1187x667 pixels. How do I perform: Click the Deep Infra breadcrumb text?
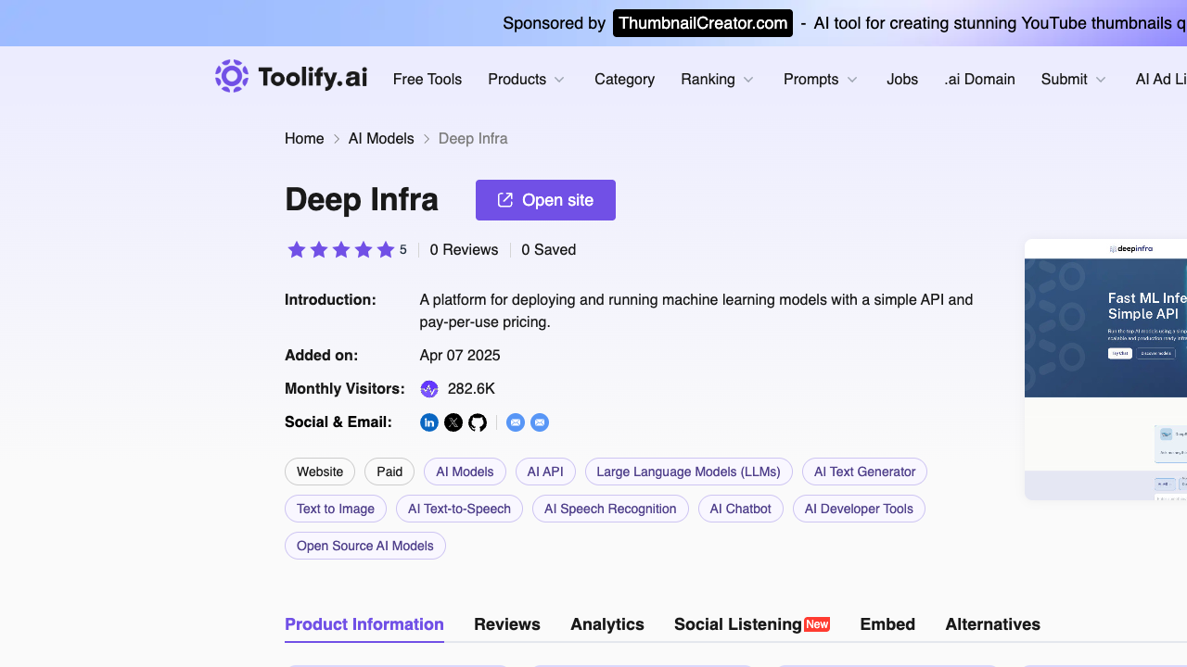(x=473, y=139)
